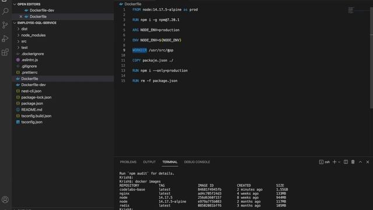Select Dockerfile in the explorer tree
Viewport: 373px width, 210px height.
(30, 79)
